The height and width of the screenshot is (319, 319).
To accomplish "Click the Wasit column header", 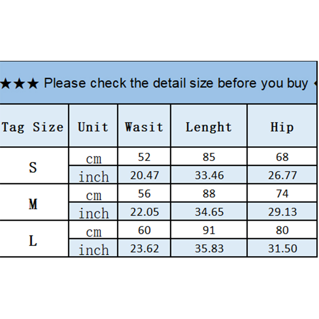I will point(144,127).
